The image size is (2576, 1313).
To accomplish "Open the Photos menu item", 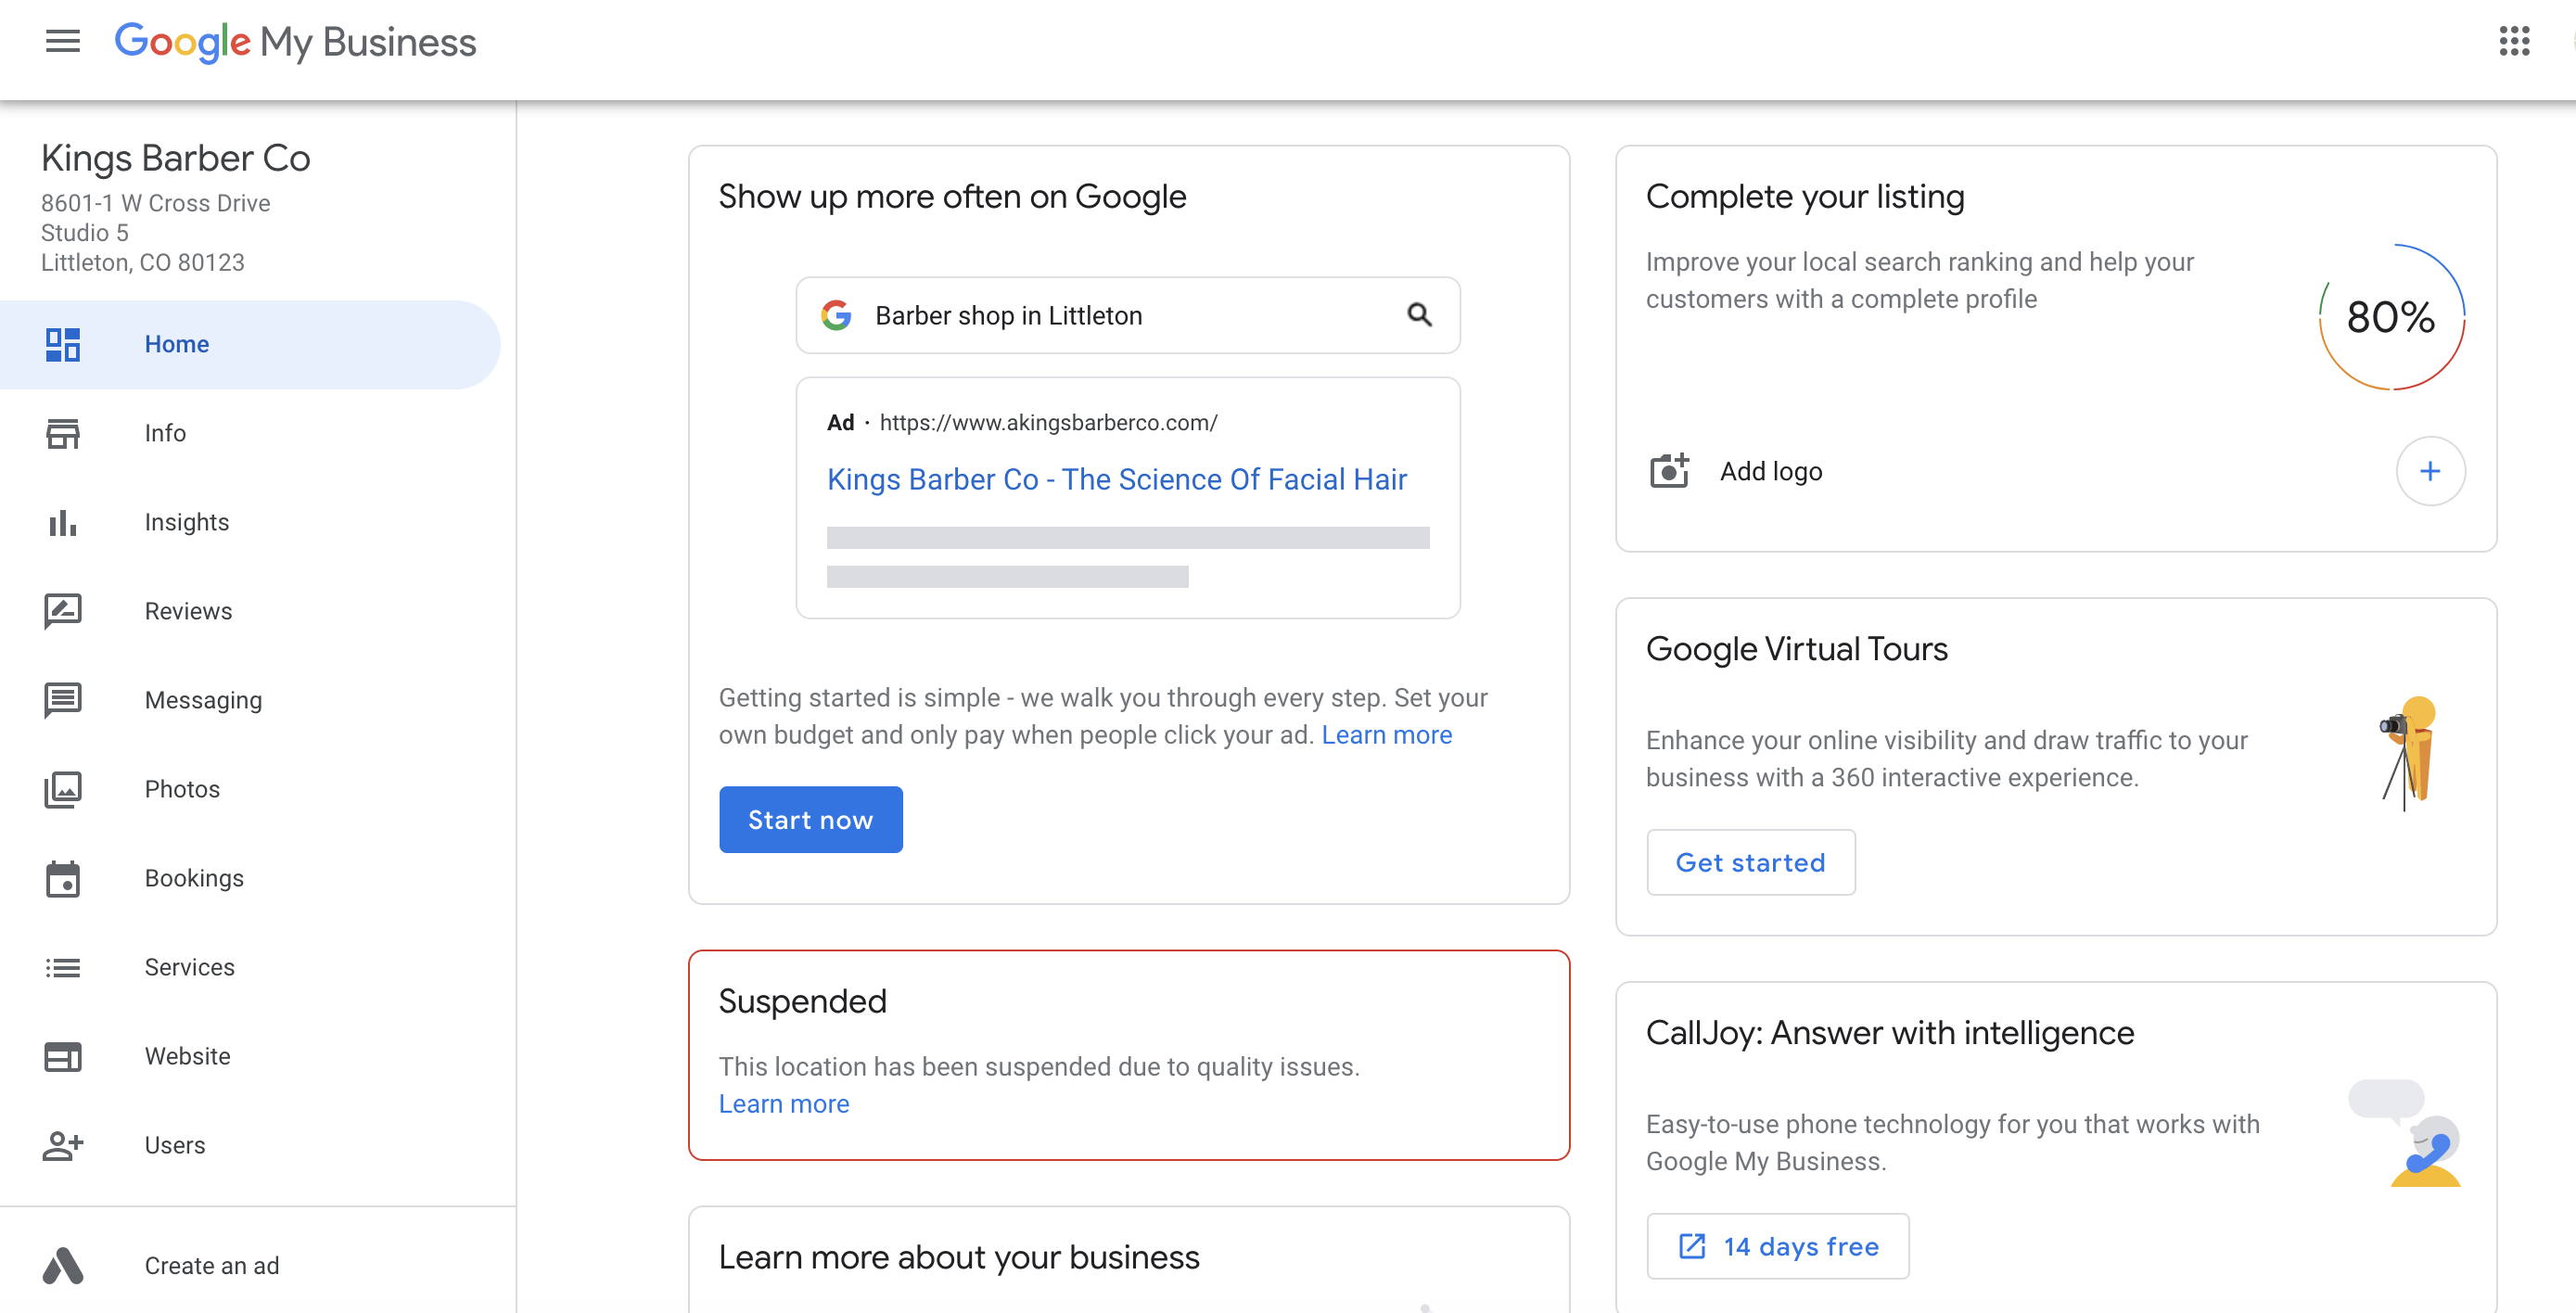I will point(182,789).
